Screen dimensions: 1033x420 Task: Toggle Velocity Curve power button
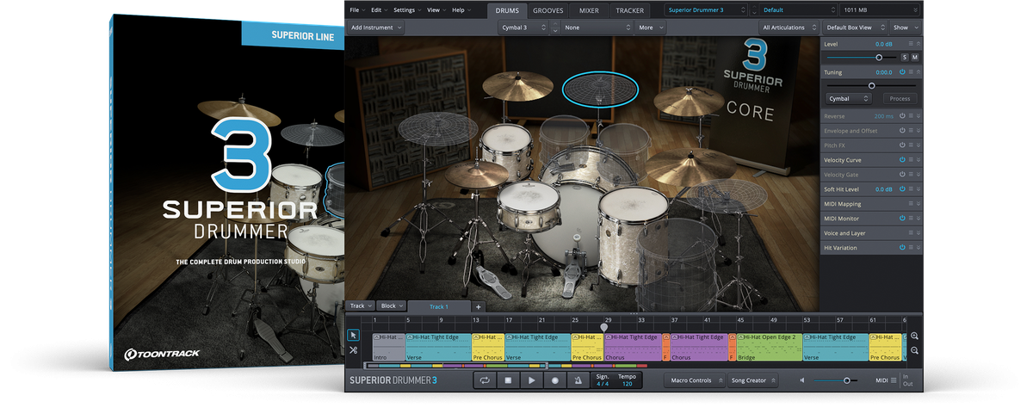(902, 160)
